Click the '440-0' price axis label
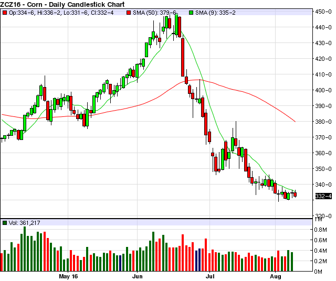 pyautogui.click(x=323, y=27)
